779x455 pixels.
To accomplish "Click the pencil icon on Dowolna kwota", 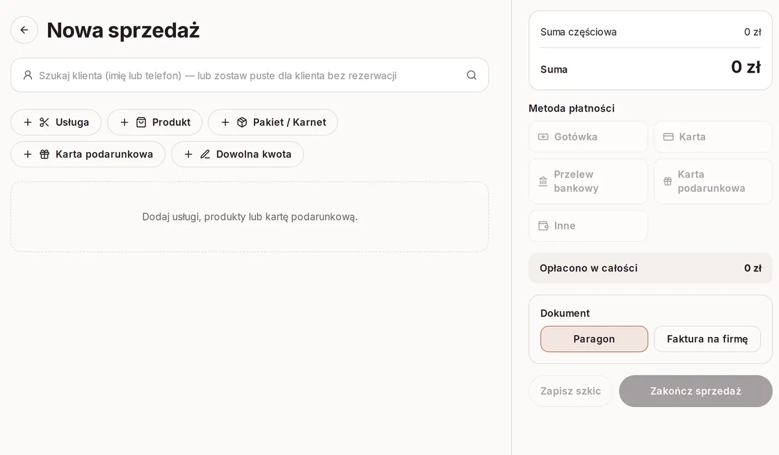I will pyautogui.click(x=205, y=154).
